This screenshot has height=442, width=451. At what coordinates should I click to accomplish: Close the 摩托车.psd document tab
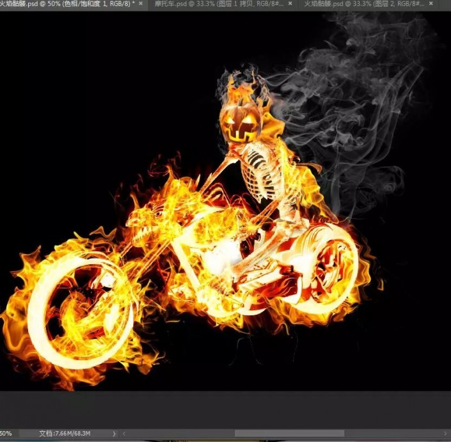pos(290,3)
